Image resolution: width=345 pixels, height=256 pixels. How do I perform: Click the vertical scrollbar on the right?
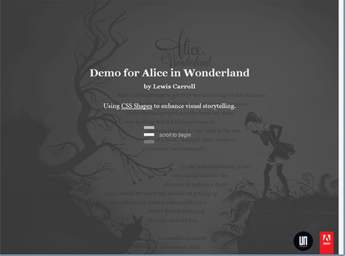coord(342,127)
